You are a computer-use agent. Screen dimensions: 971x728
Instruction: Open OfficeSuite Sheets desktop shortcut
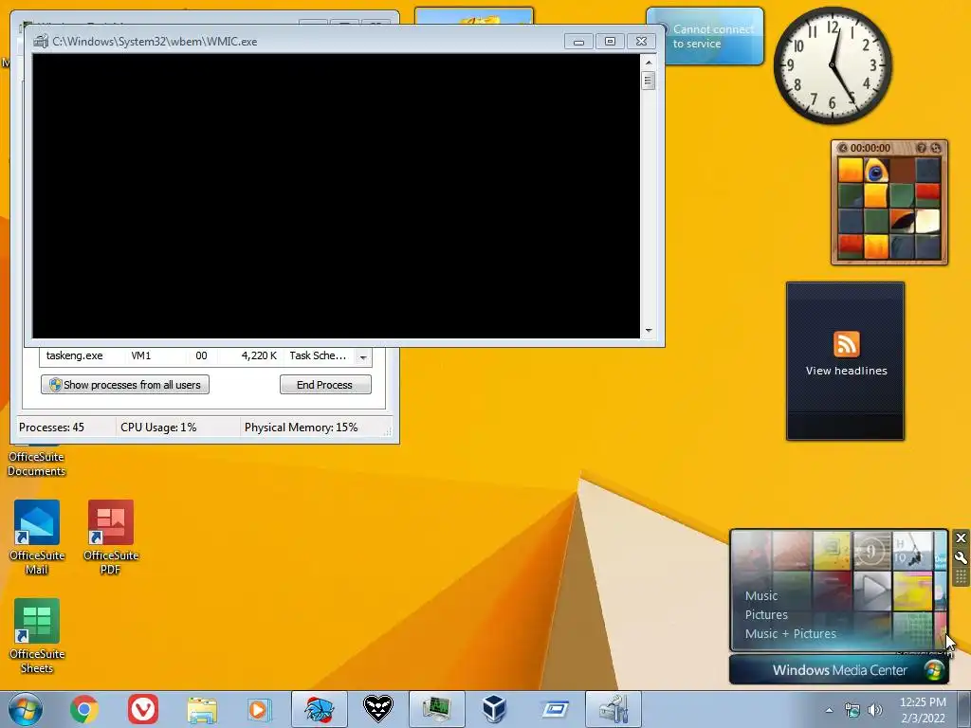coord(37,636)
